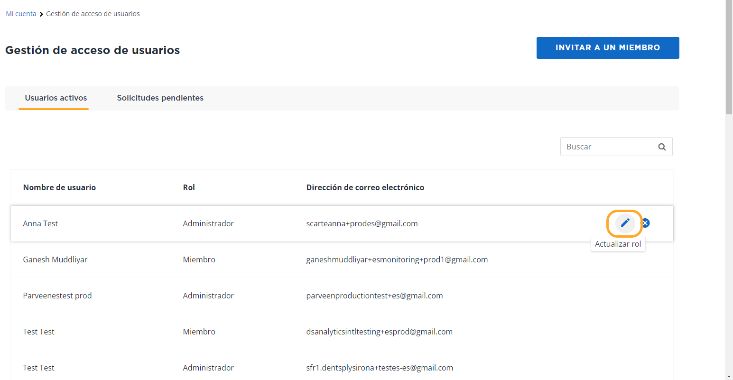Select the Ganesh Muddliyar user name
This screenshot has width=733, height=380.
(55, 260)
